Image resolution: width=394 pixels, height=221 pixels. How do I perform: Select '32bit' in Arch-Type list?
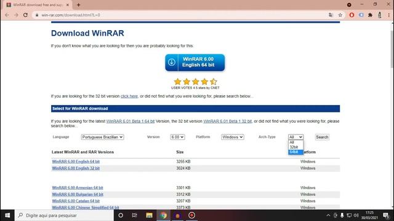pos(295,147)
